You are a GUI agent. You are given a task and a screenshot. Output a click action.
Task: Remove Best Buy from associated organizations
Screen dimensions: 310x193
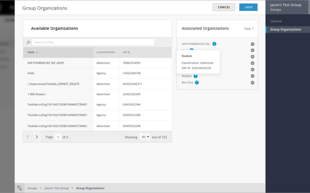click(x=252, y=83)
